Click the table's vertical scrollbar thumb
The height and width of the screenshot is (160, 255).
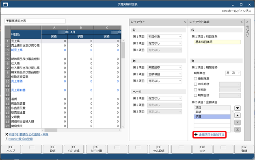pos(123,50)
